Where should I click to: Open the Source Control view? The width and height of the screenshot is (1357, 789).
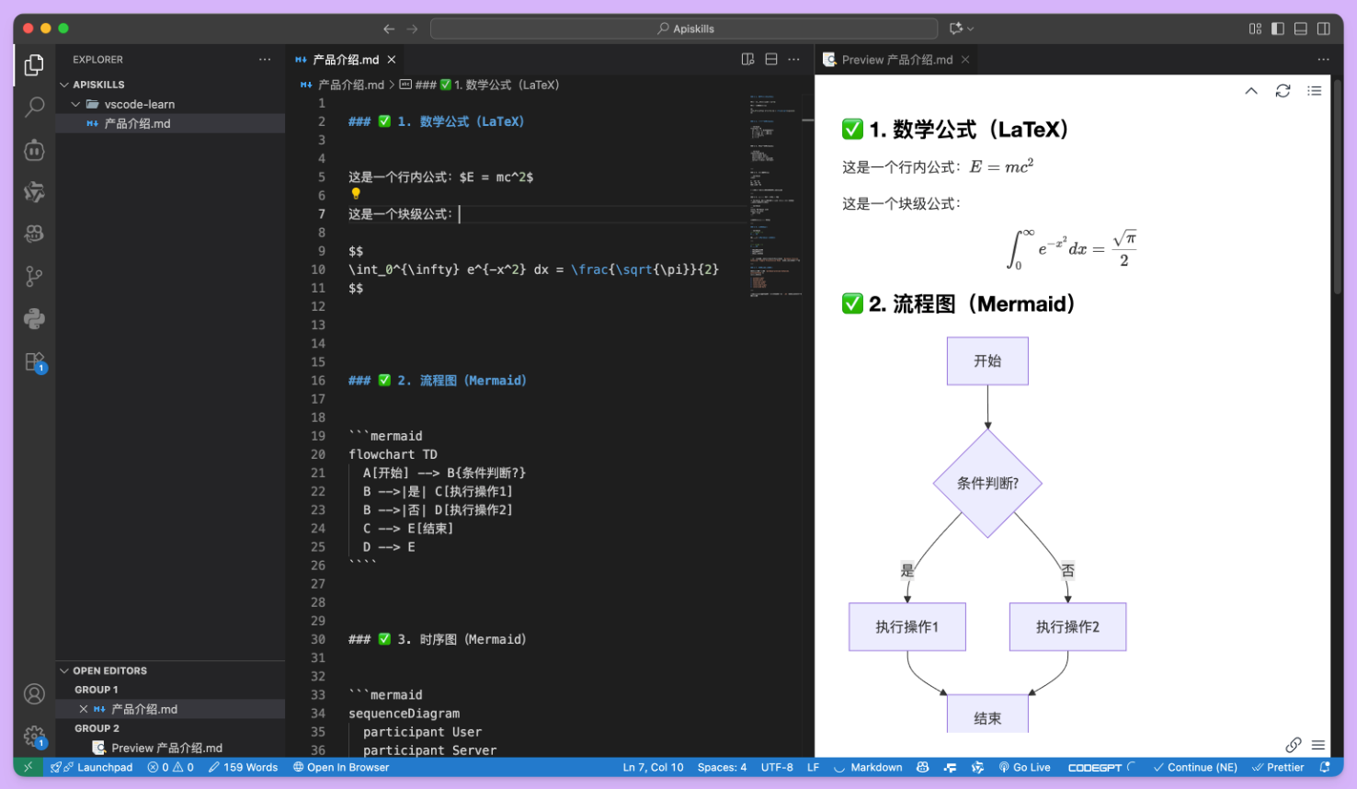point(34,276)
